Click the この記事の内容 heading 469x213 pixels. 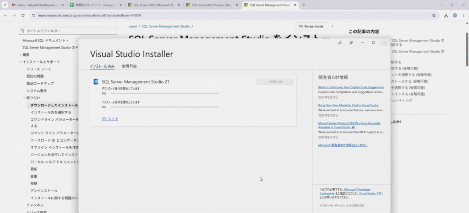(x=364, y=32)
